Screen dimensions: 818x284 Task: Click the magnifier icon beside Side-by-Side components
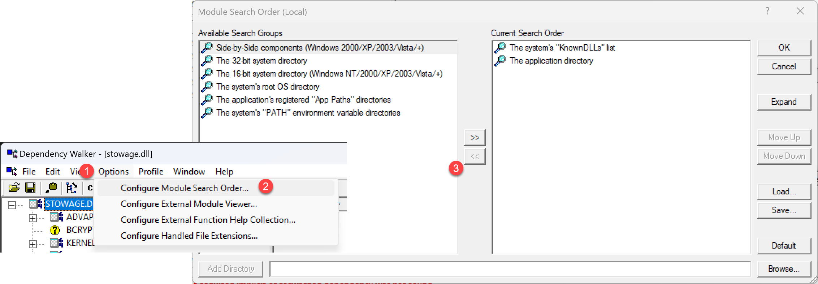(x=207, y=47)
